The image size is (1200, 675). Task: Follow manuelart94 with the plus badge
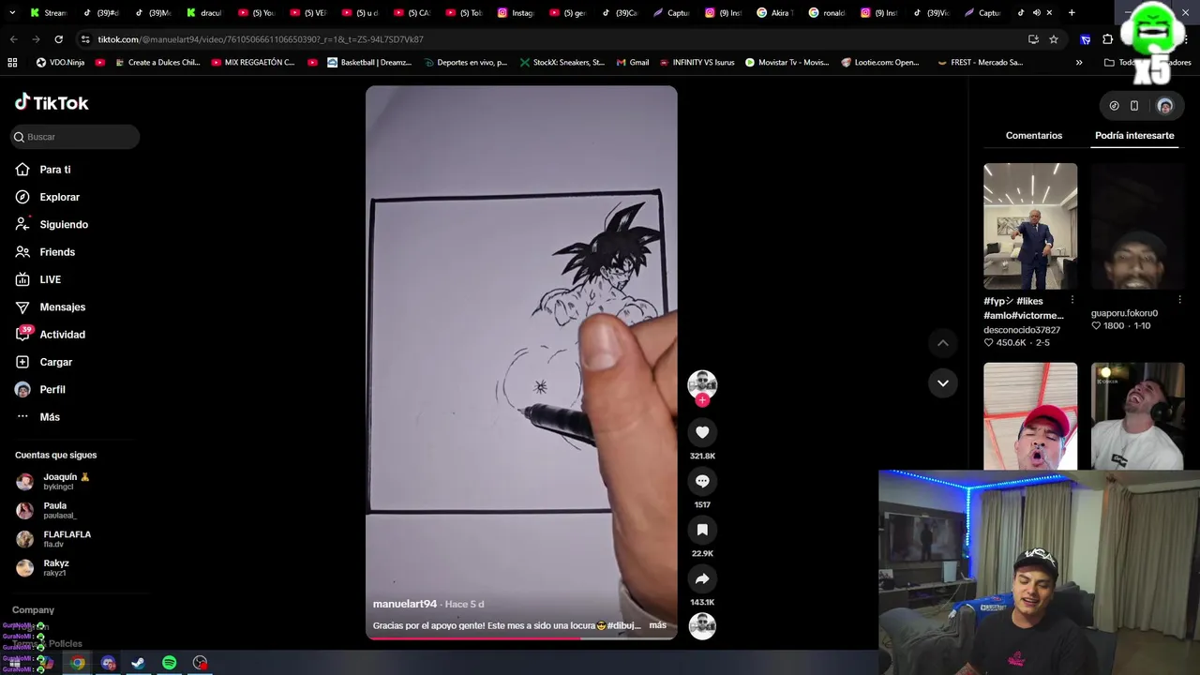pos(702,400)
